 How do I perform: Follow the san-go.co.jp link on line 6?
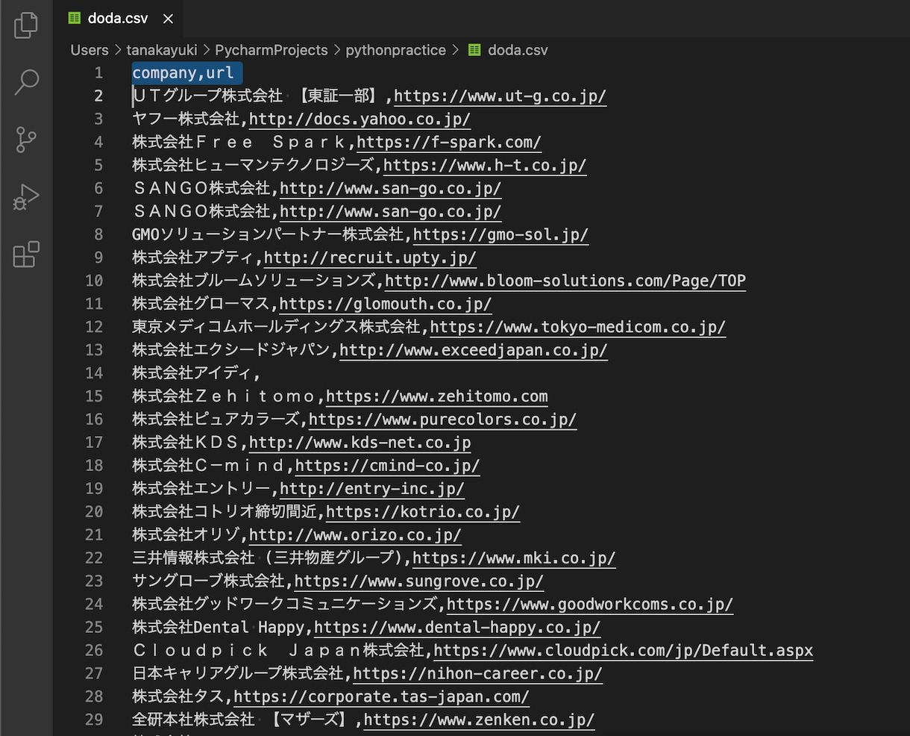tap(390, 188)
